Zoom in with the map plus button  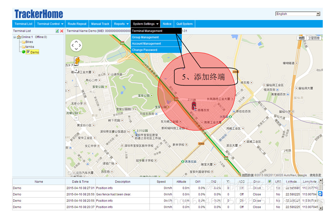(x=76, y=70)
